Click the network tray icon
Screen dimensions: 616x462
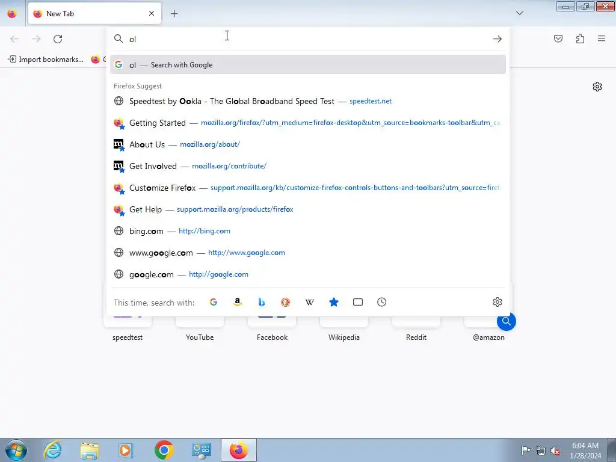(x=541, y=451)
